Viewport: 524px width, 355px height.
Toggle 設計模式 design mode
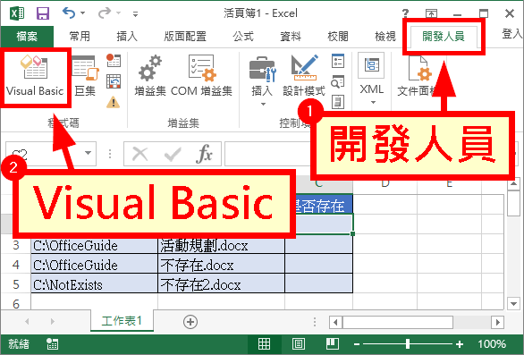click(304, 76)
